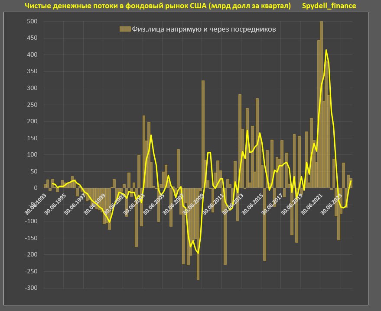The image size is (381, 311).
Task: Select the 500 label on the vertical axis
Action: (33, 22)
